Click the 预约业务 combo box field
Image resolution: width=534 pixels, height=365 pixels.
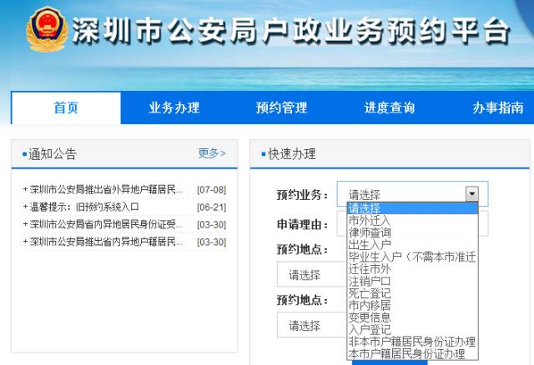[412, 194]
